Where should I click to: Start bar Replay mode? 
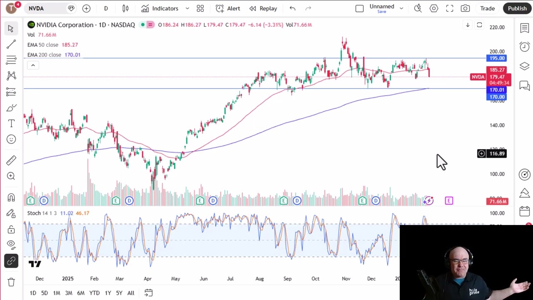coord(263,8)
